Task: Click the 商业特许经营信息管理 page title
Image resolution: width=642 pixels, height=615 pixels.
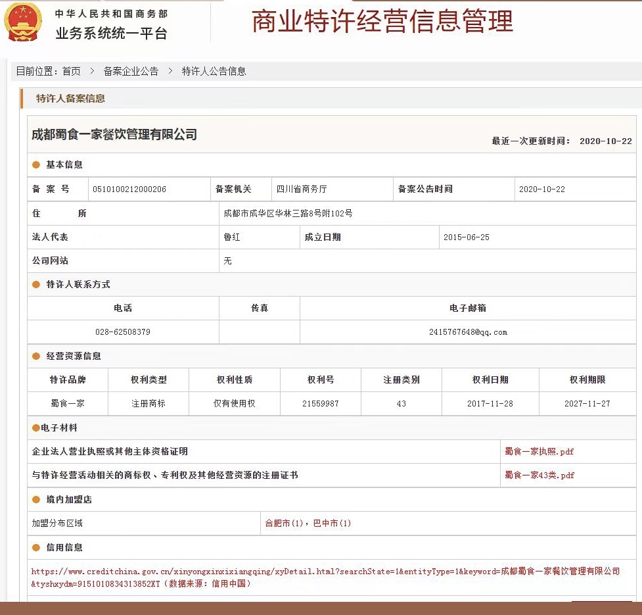Action: coord(382,22)
